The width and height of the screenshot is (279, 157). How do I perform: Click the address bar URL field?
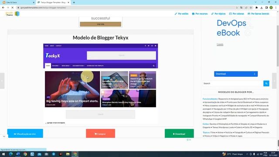(125, 8)
